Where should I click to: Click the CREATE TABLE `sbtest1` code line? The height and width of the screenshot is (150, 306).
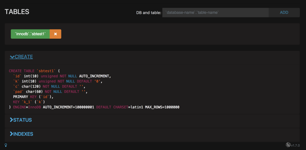[x=34, y=71]
